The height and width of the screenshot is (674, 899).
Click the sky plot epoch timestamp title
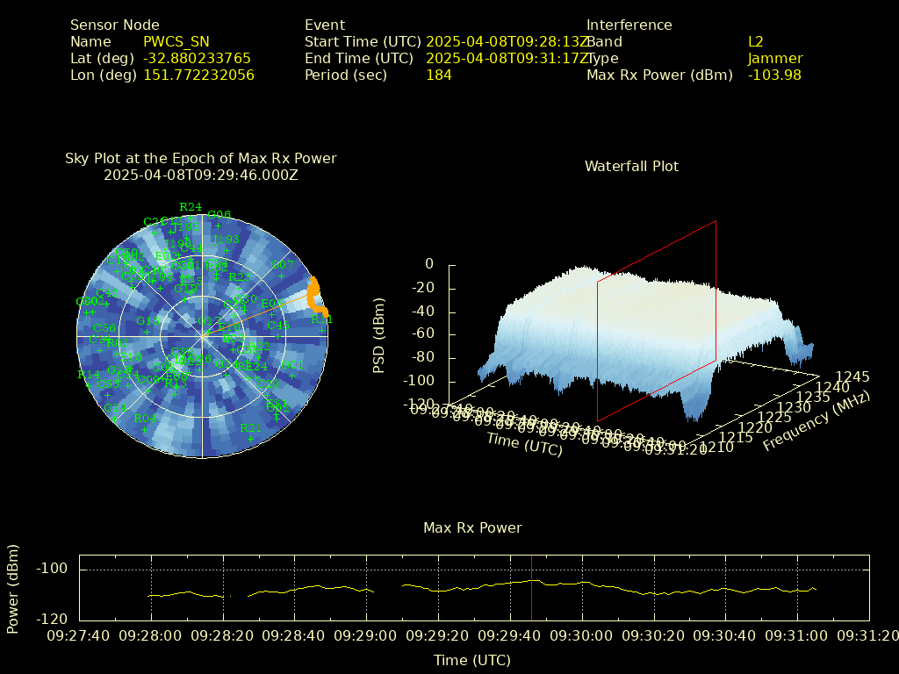200,175
